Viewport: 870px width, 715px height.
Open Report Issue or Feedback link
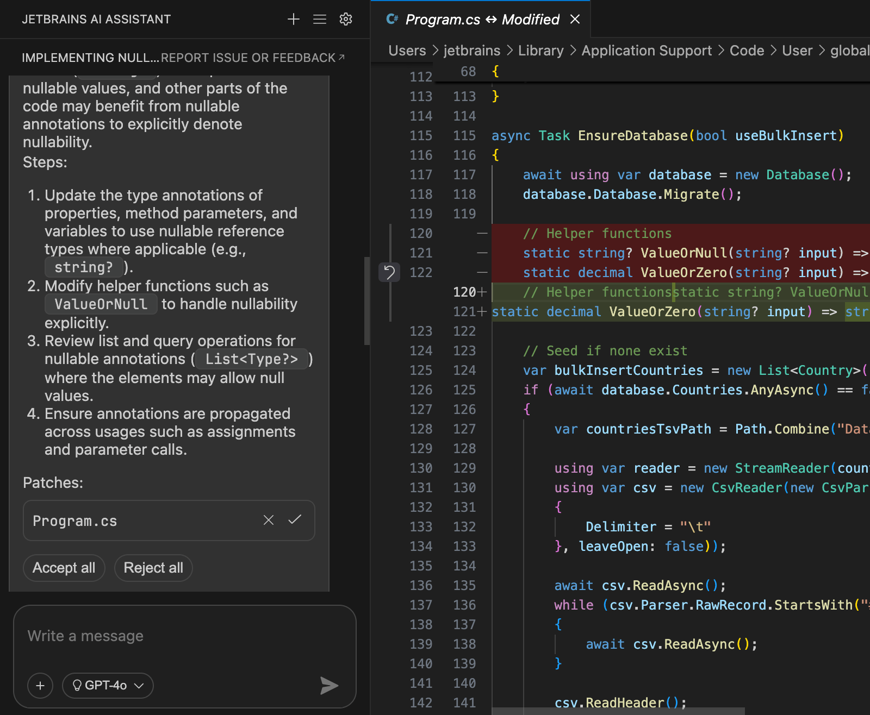point(252,58)
